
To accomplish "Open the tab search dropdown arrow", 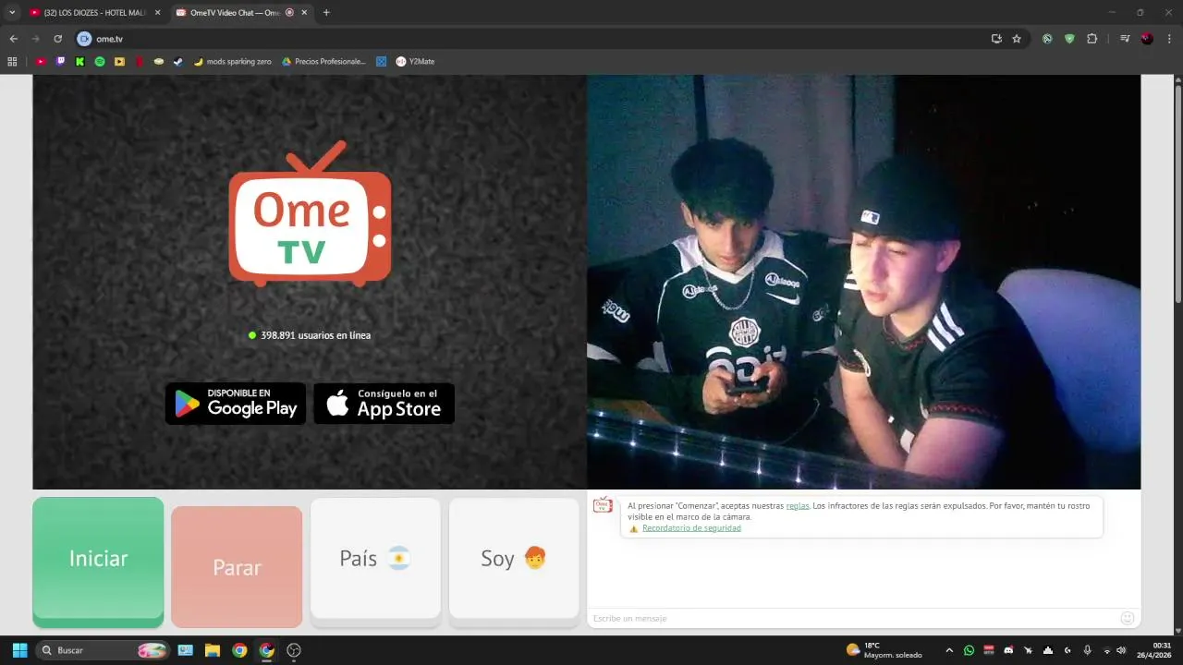I will tap(12, 13).
